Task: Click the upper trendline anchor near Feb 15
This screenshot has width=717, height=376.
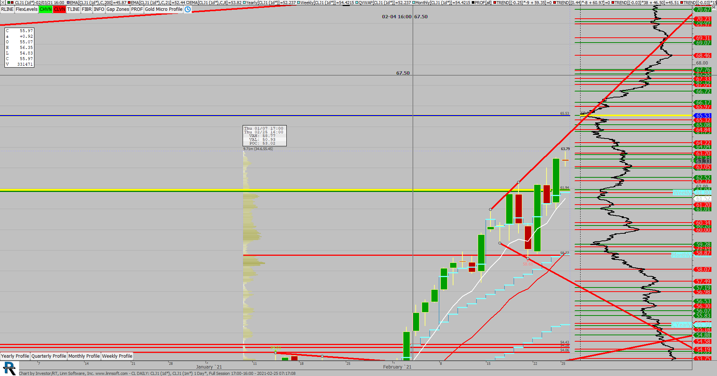Action: pos(490,209)
